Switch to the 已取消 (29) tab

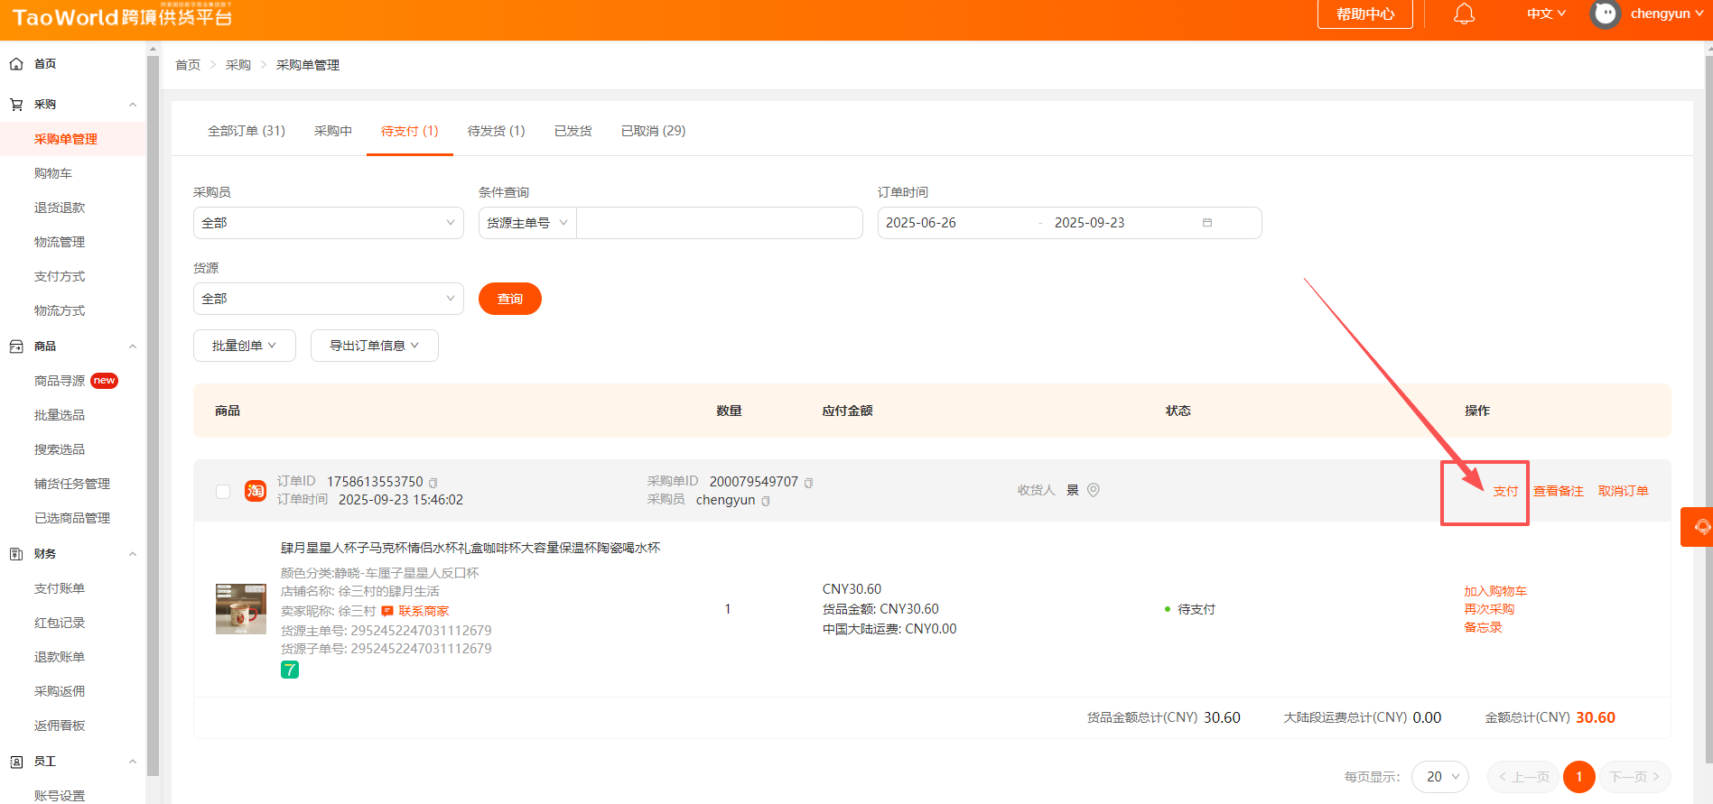click(x=653, y=131)
